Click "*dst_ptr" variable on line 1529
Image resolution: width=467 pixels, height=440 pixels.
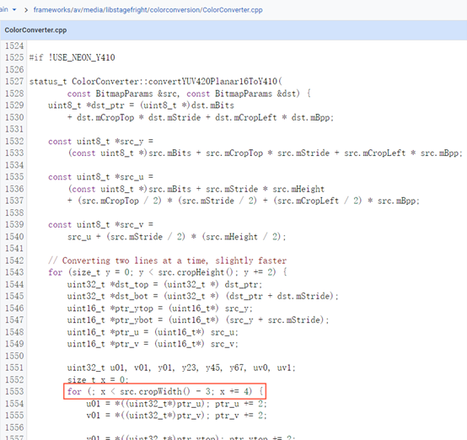click(105, 105)
